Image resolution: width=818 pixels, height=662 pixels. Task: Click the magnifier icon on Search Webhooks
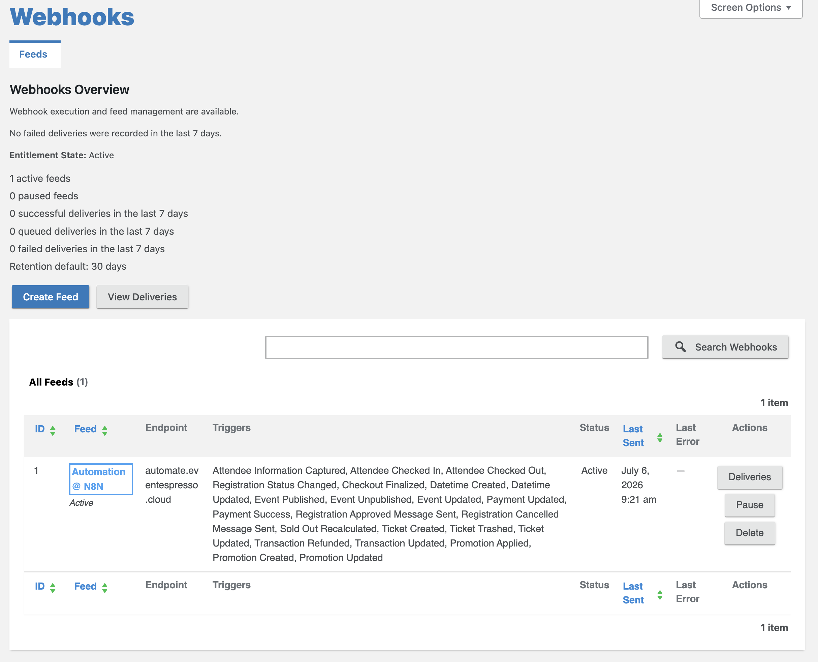(x=680, y=346)
